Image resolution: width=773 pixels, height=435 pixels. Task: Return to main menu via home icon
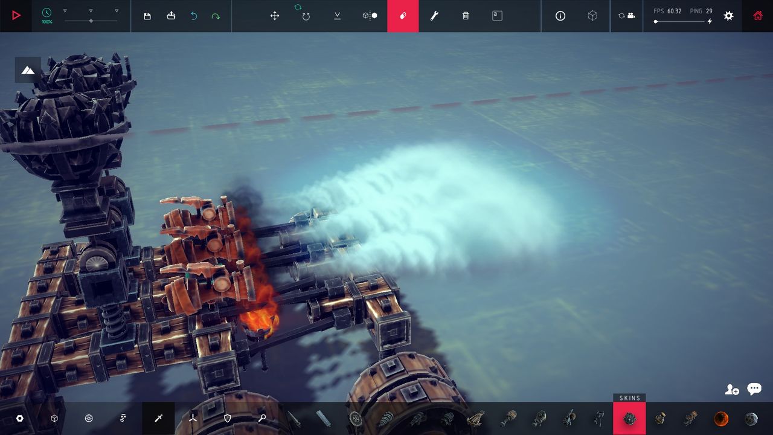[x=758, y=16]
